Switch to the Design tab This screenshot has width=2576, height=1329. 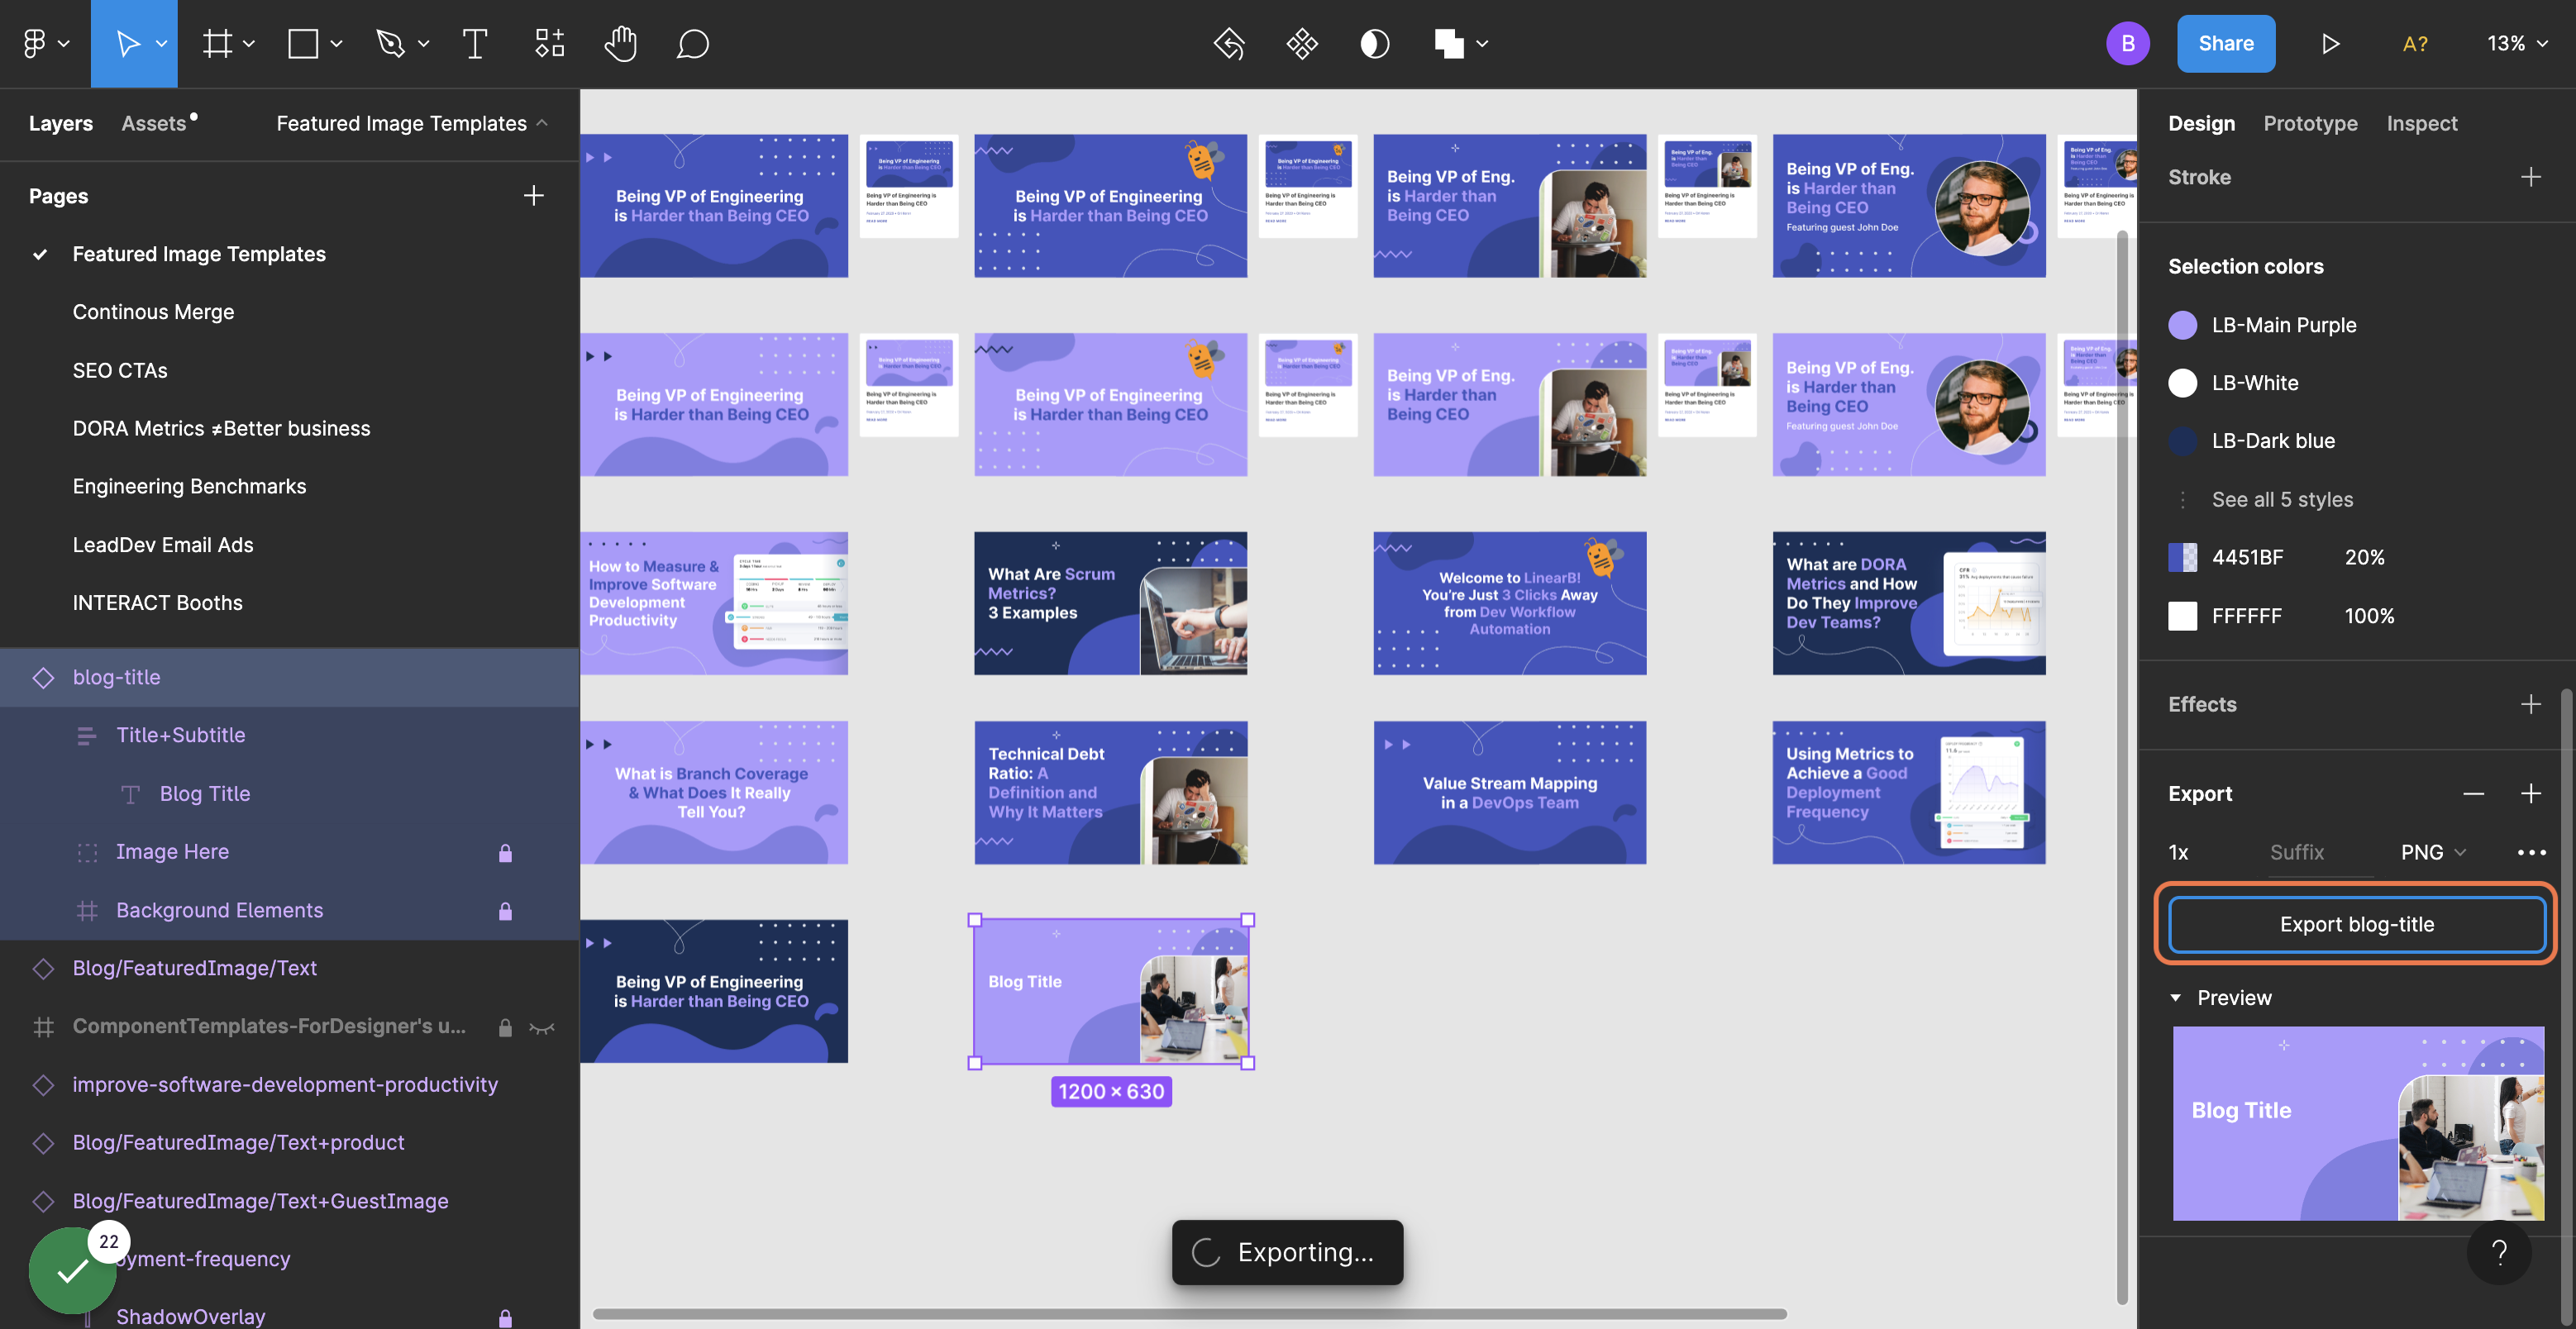[2201, 123]
